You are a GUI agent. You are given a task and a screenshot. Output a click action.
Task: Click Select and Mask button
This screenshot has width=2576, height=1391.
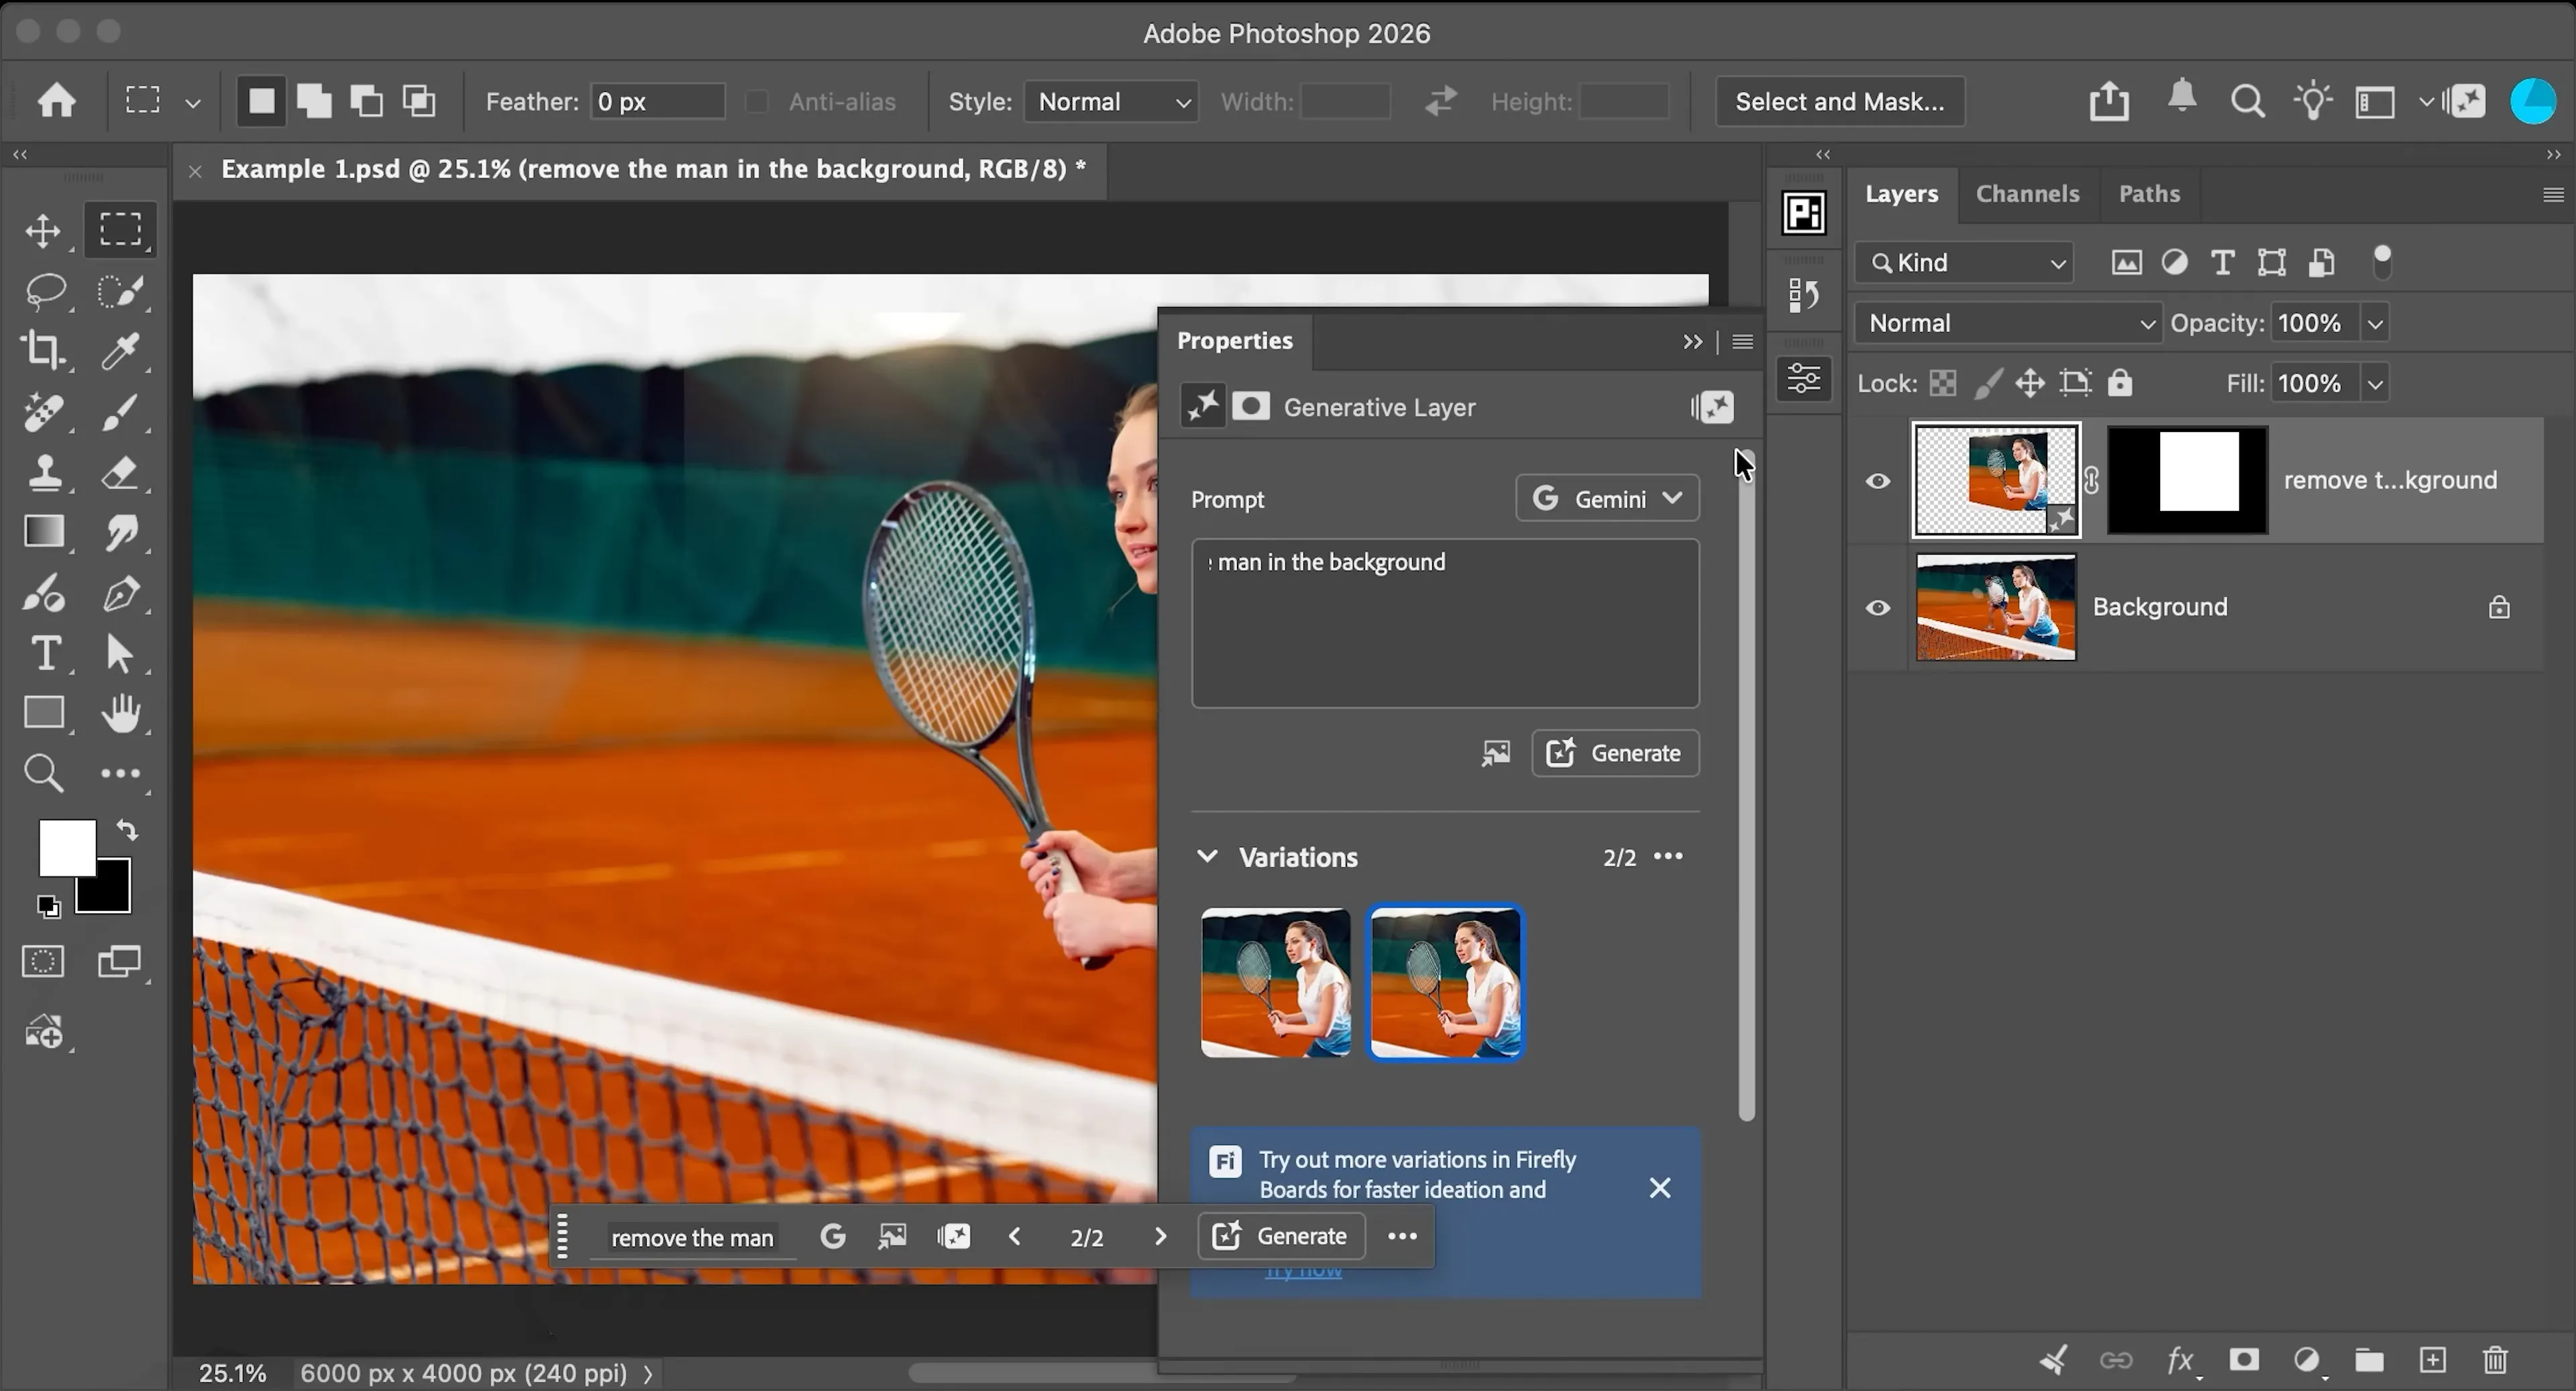(1840, 102)
